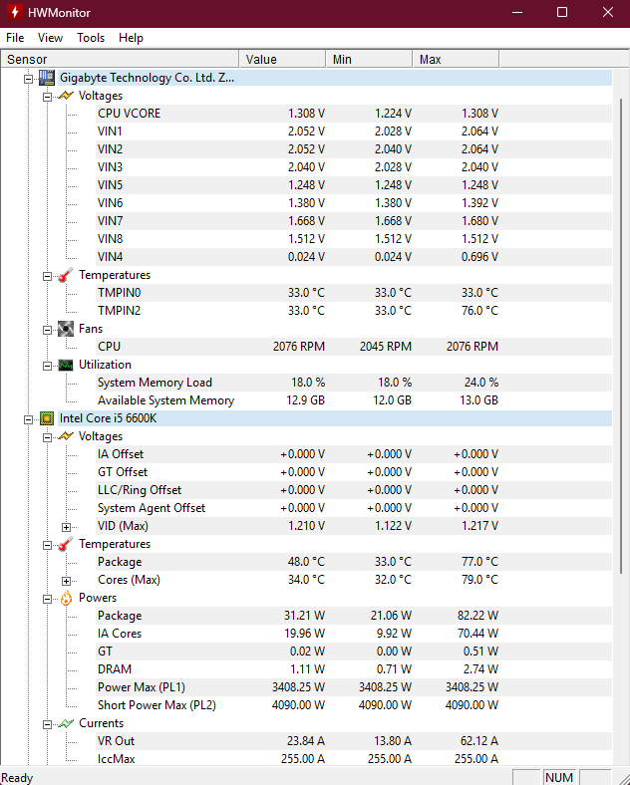Click the Intel Core i5 6600K chip icon

click(x=46, y=418)
